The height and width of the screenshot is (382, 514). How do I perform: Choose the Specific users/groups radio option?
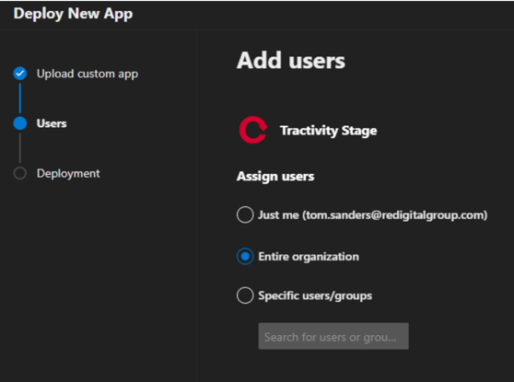[245, 295]
